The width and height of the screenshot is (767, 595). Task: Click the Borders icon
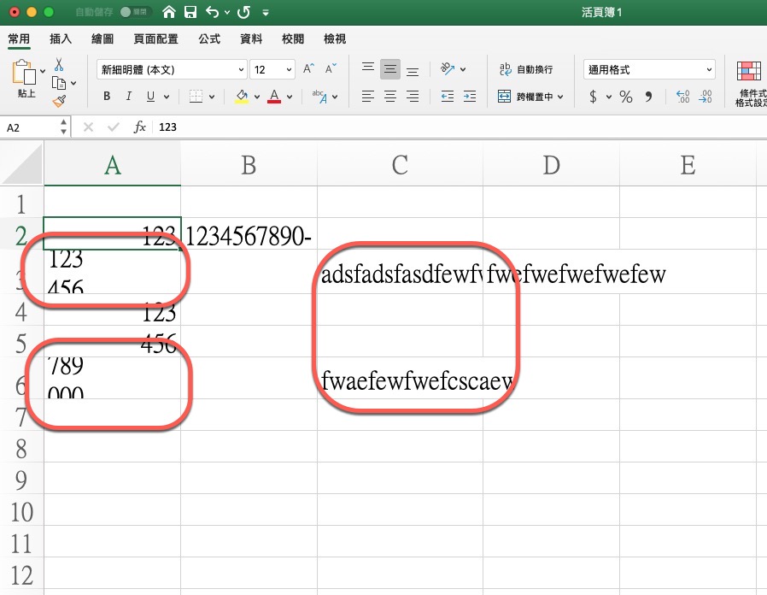point(196,97)
